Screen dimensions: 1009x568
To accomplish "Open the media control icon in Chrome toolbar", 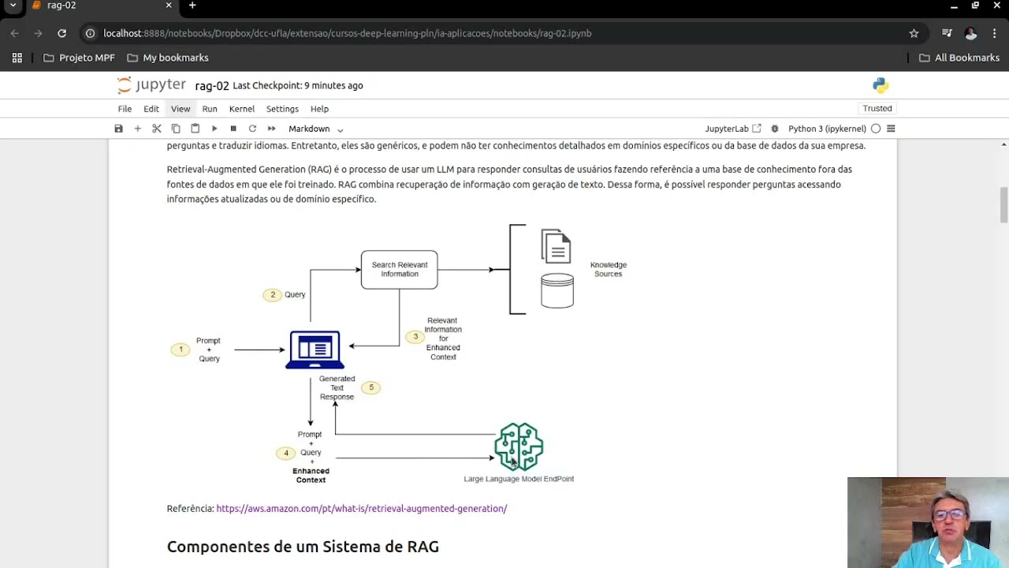I will tap(947, 33).
